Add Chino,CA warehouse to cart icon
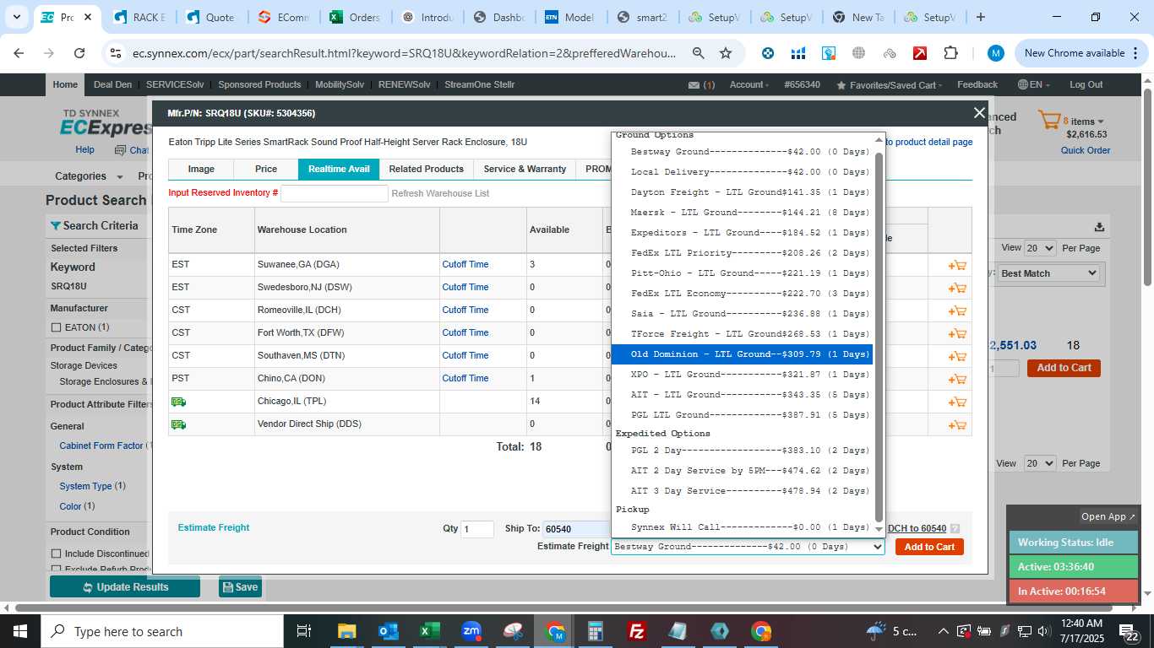Image resolution: width=1154 pixels, height=648 pixels. [x=957, y=379]
